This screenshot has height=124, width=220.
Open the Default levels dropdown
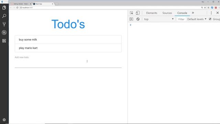tap(197, 19)
